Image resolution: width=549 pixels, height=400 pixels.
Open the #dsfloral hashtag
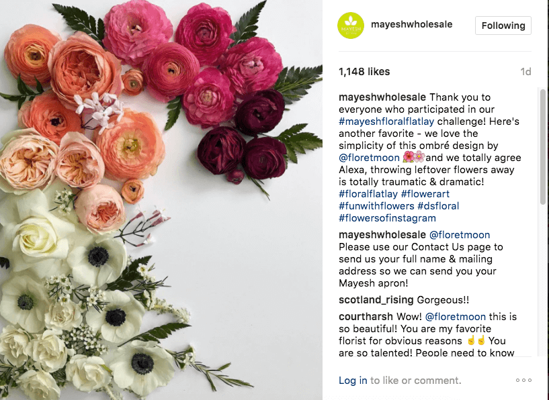[438, 206]
